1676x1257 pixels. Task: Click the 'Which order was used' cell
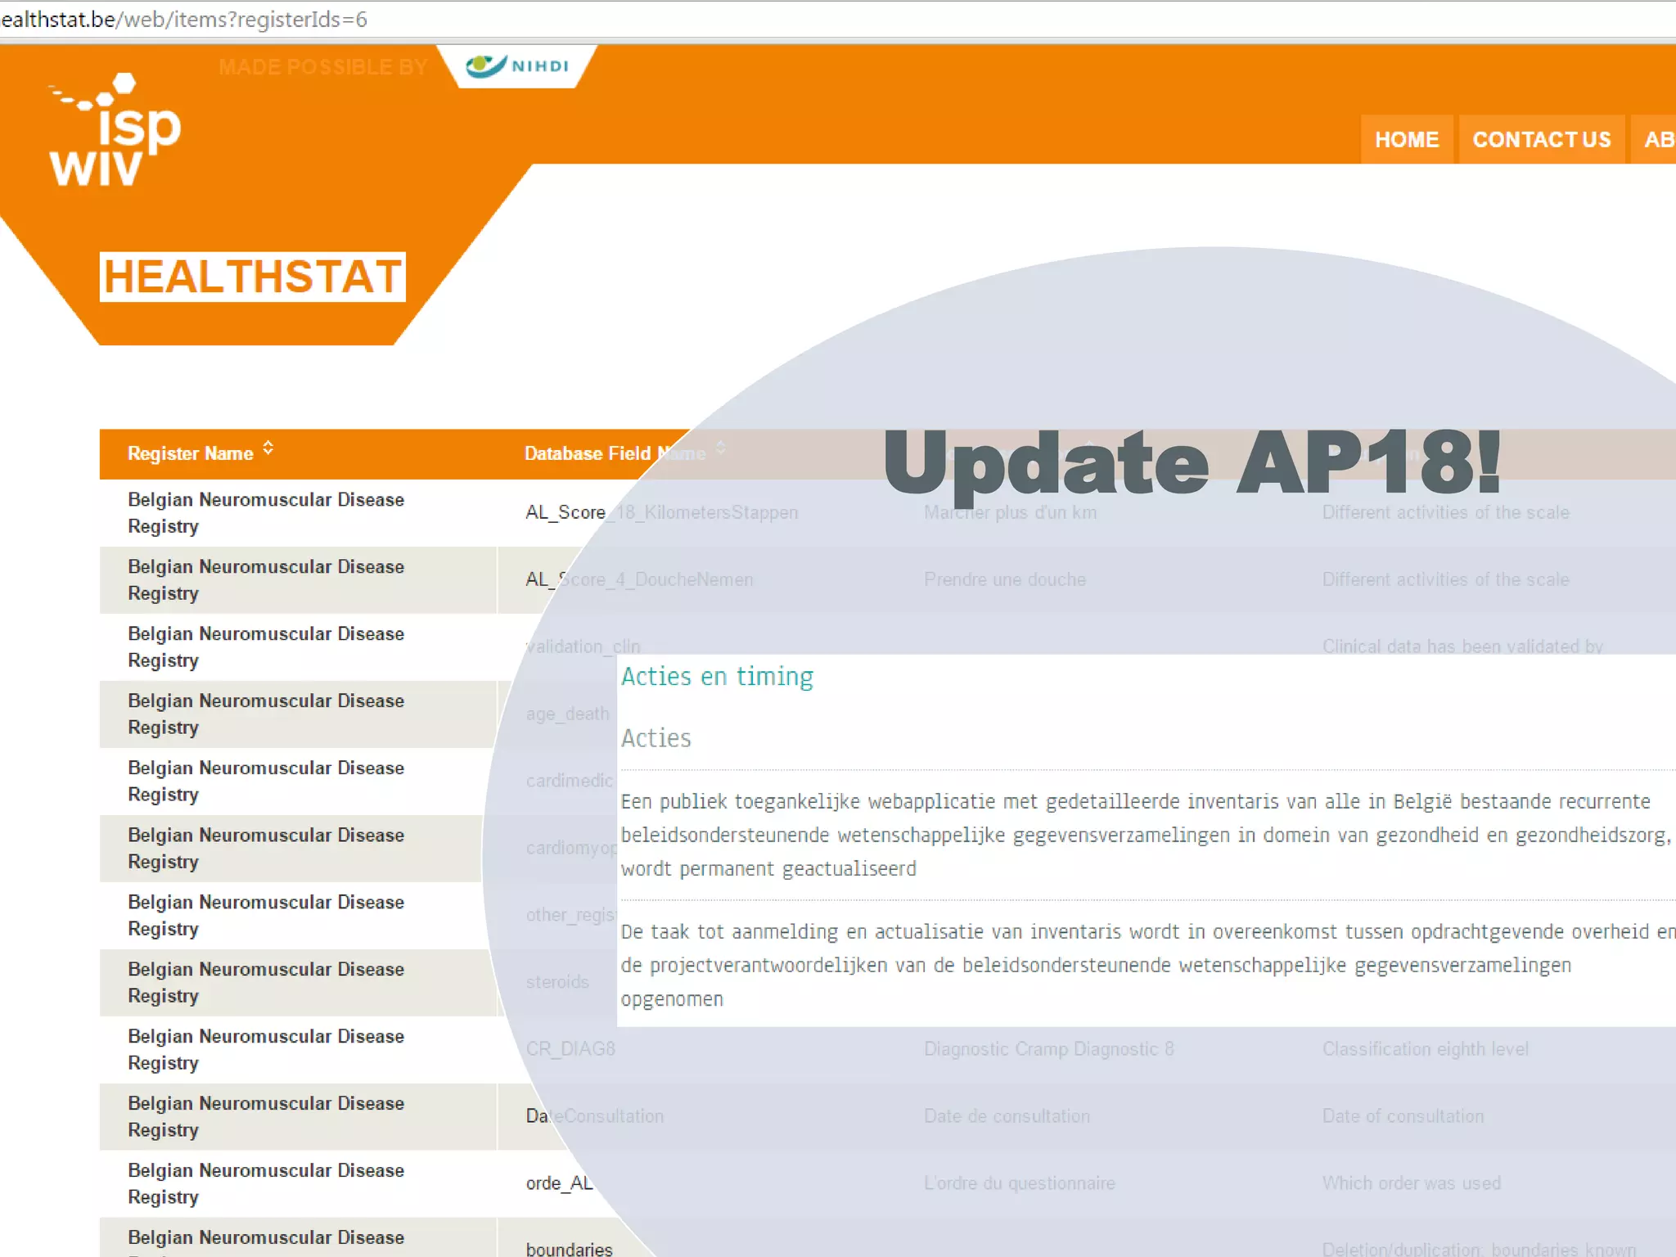pyautogui.click(x=1412, y=1183)
